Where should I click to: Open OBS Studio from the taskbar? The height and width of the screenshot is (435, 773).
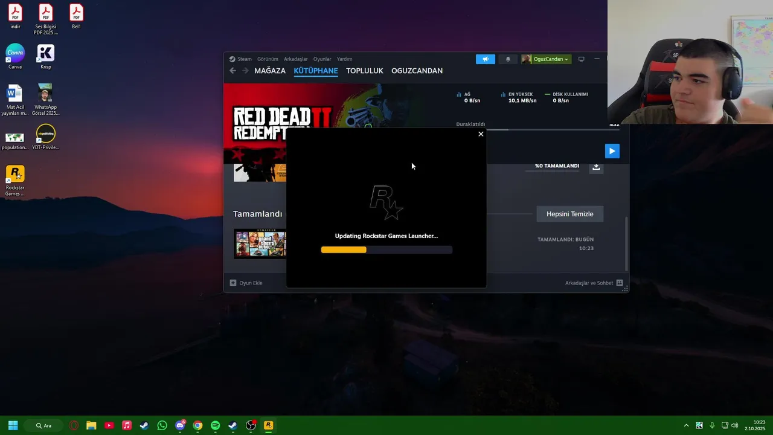[x=251, y=425]
